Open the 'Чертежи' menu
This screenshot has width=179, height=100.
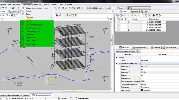coord(37,5)
